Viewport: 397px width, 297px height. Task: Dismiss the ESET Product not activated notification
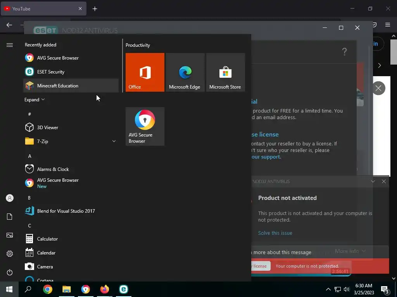[x=384, y=181]
